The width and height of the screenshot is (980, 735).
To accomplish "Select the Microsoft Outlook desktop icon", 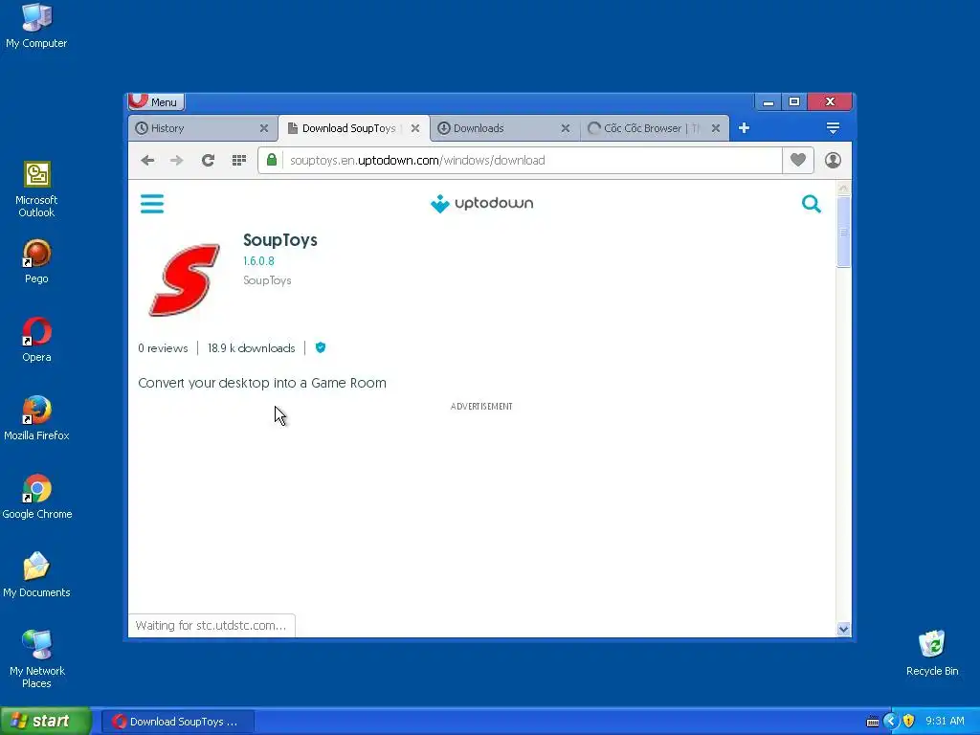I will (x=36, y=189).
